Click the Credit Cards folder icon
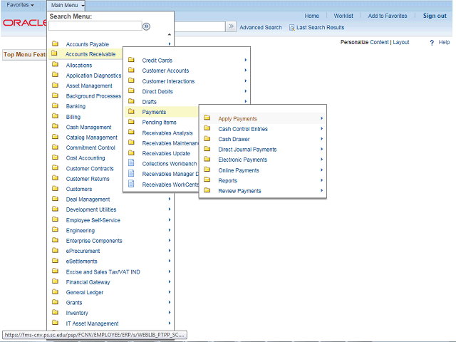456x342 pixels. click(x=130, y=61)
